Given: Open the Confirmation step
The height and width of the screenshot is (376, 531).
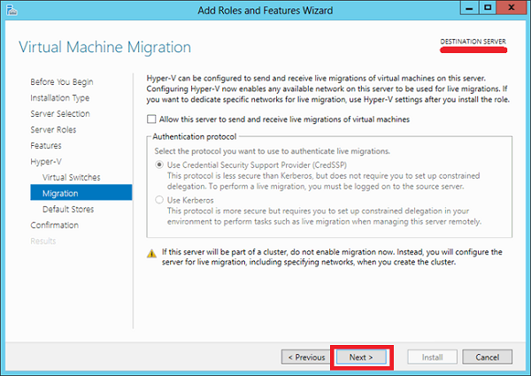Looking at the screenshot, I should (54, 225).
